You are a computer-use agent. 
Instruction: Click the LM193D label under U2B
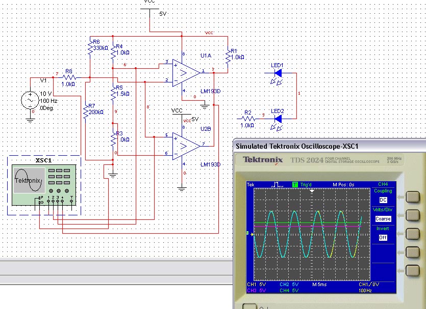tap(210, 164)
